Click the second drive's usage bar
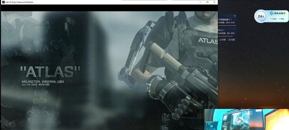289x130 pixels. 225,36
